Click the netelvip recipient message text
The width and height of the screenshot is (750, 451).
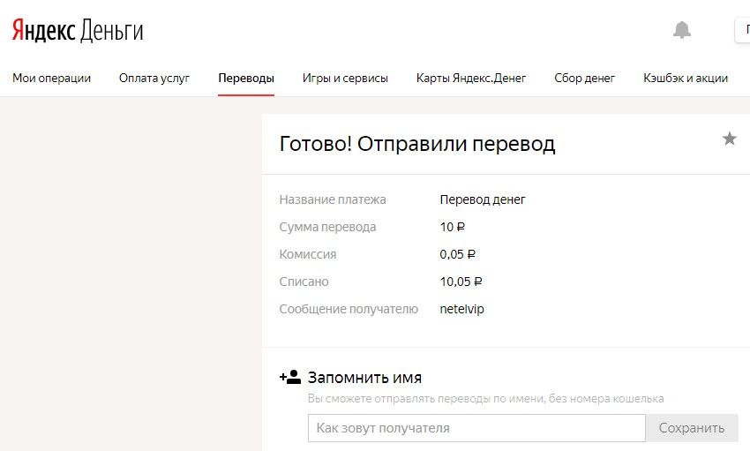pyautogui.click(x=461, y=309)
